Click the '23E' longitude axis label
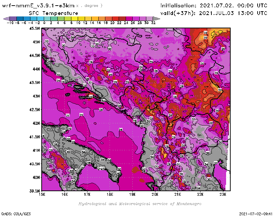Image resolution: width=280 pixels, height=216 pixels. coord(223,194)
